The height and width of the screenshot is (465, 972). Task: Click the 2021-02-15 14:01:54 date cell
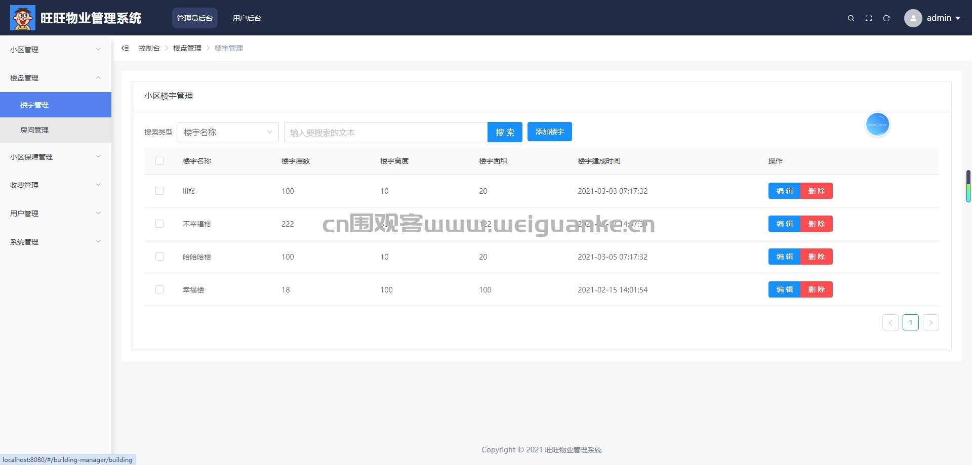[613, 289]
